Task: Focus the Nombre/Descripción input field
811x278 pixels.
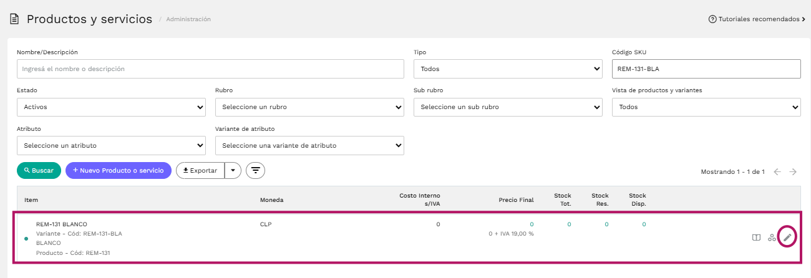Action: (x=210, y=69)
